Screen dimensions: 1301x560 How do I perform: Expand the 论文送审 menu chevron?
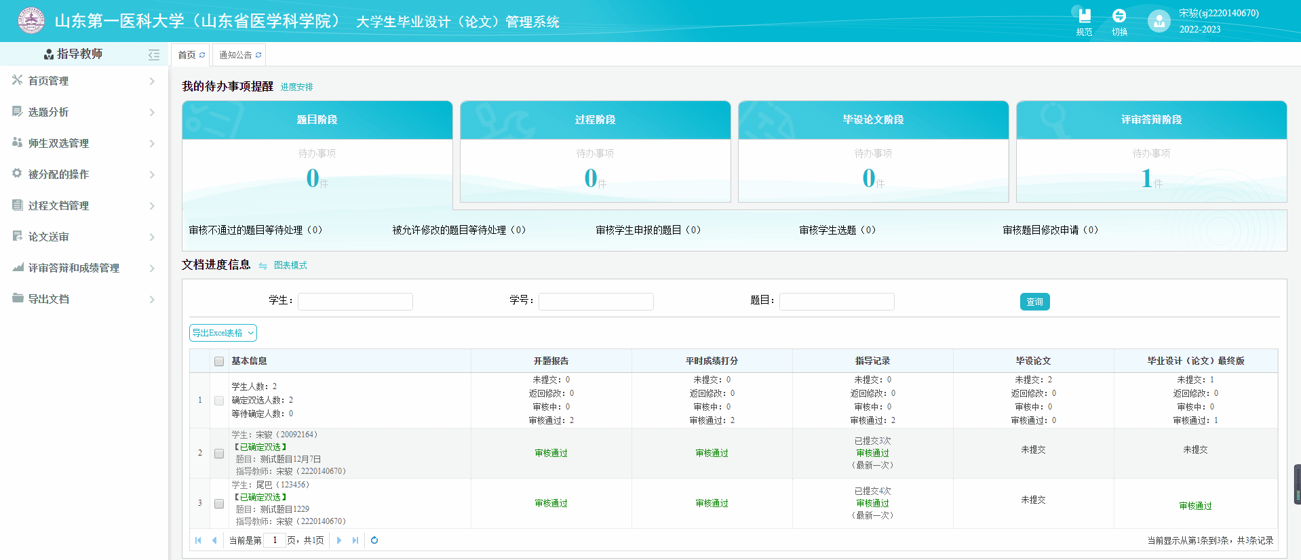(152, 237)
